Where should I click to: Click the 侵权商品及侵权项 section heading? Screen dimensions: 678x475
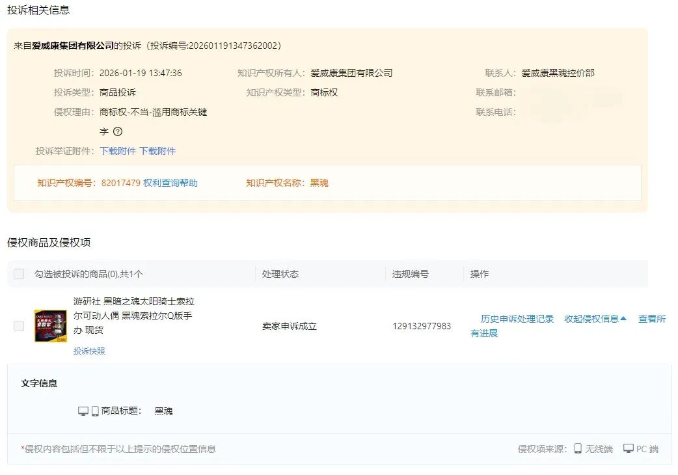(x=49, y=243)
